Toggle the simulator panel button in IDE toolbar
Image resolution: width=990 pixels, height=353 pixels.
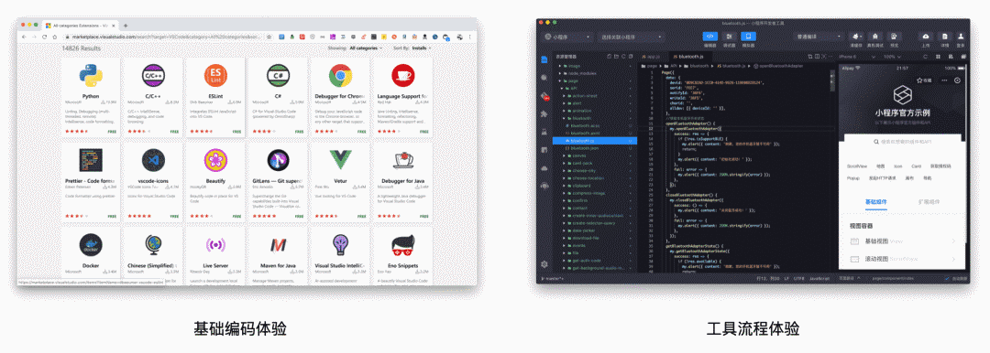pos(748,37)
